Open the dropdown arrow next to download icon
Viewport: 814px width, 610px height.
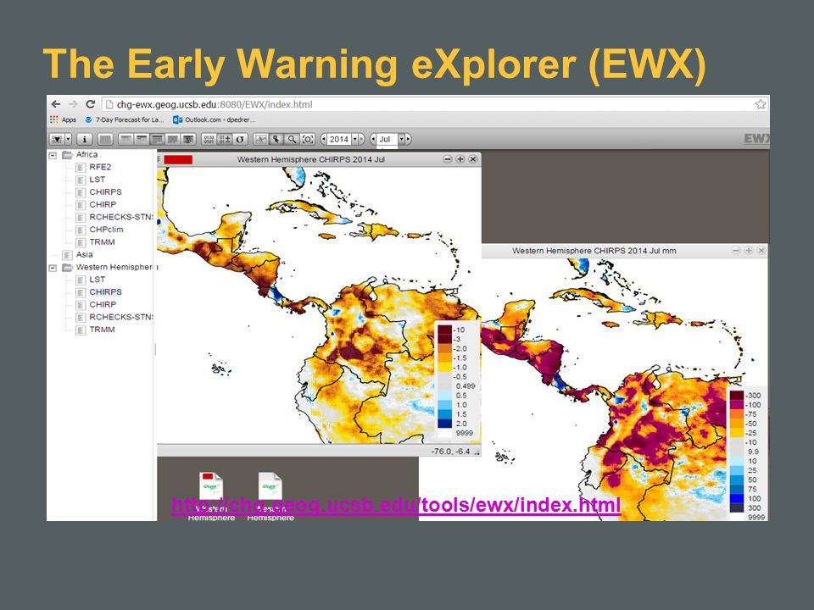coord(68,139)
